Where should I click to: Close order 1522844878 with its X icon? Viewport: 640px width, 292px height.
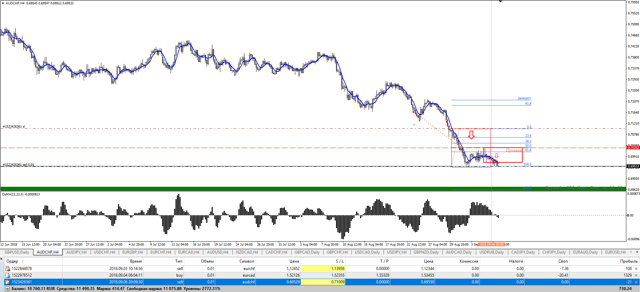[x=636, y=269]
